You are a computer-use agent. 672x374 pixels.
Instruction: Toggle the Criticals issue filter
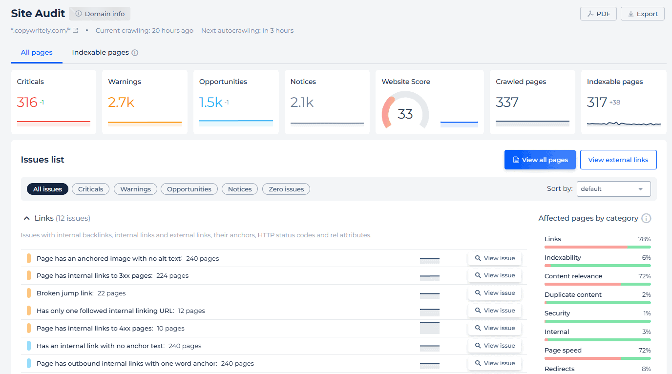click(x=90, y=189)
